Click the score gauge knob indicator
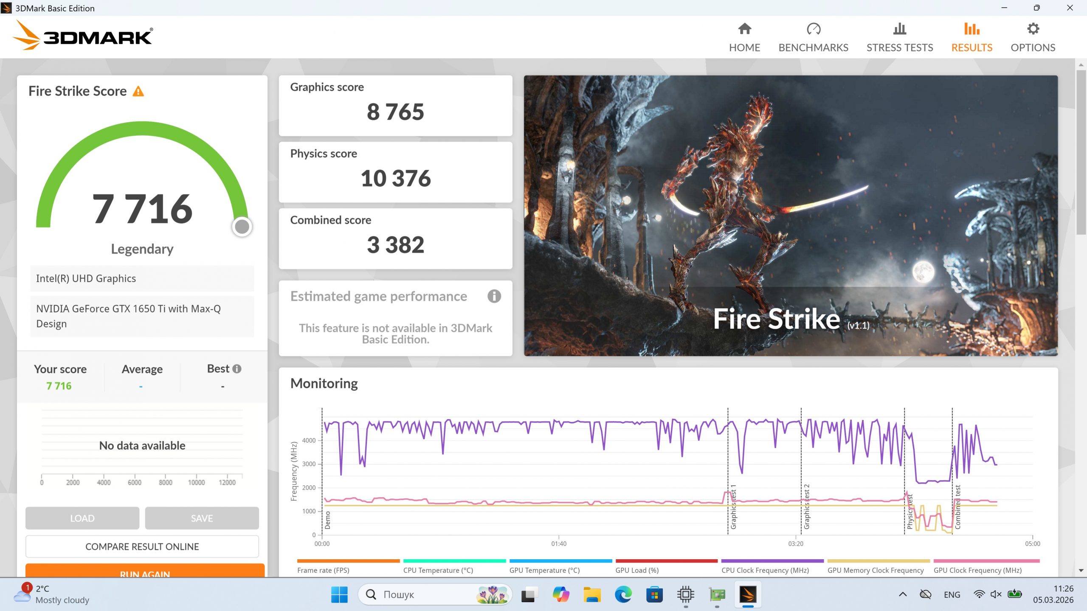 click(242, 227)
